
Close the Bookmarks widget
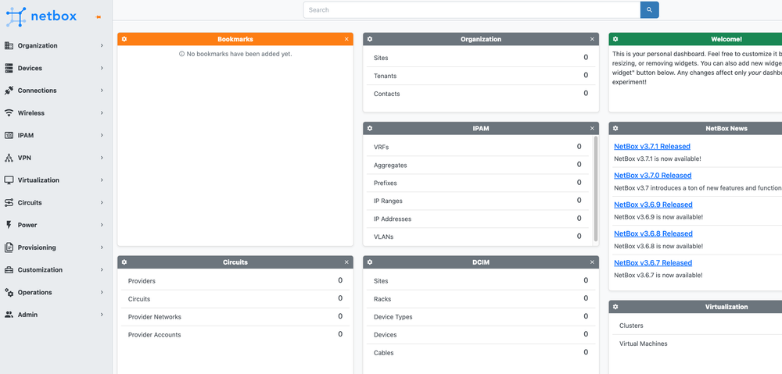coord(346,39)
